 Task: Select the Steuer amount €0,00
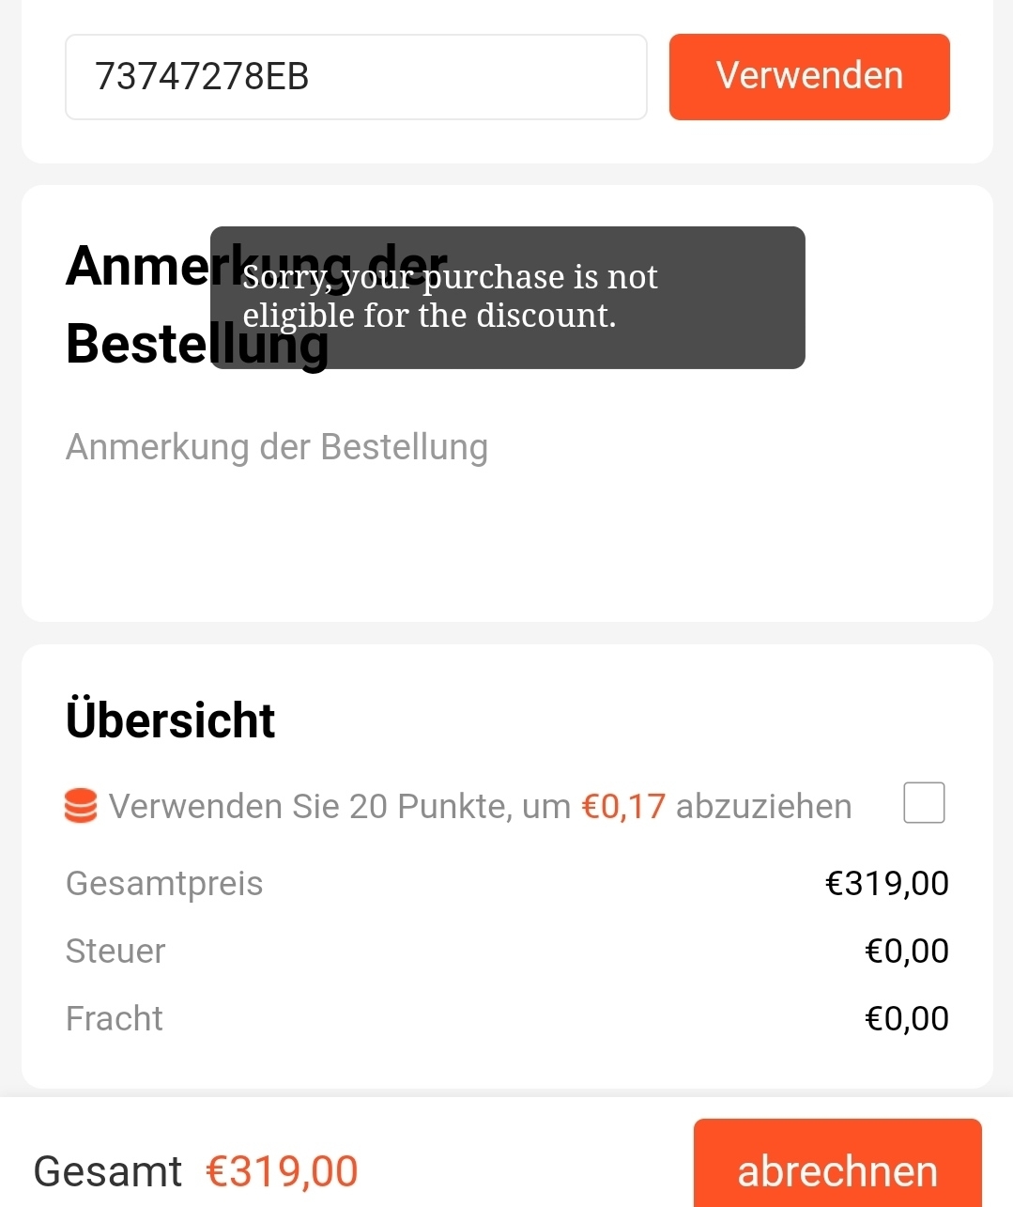[907, 951]
